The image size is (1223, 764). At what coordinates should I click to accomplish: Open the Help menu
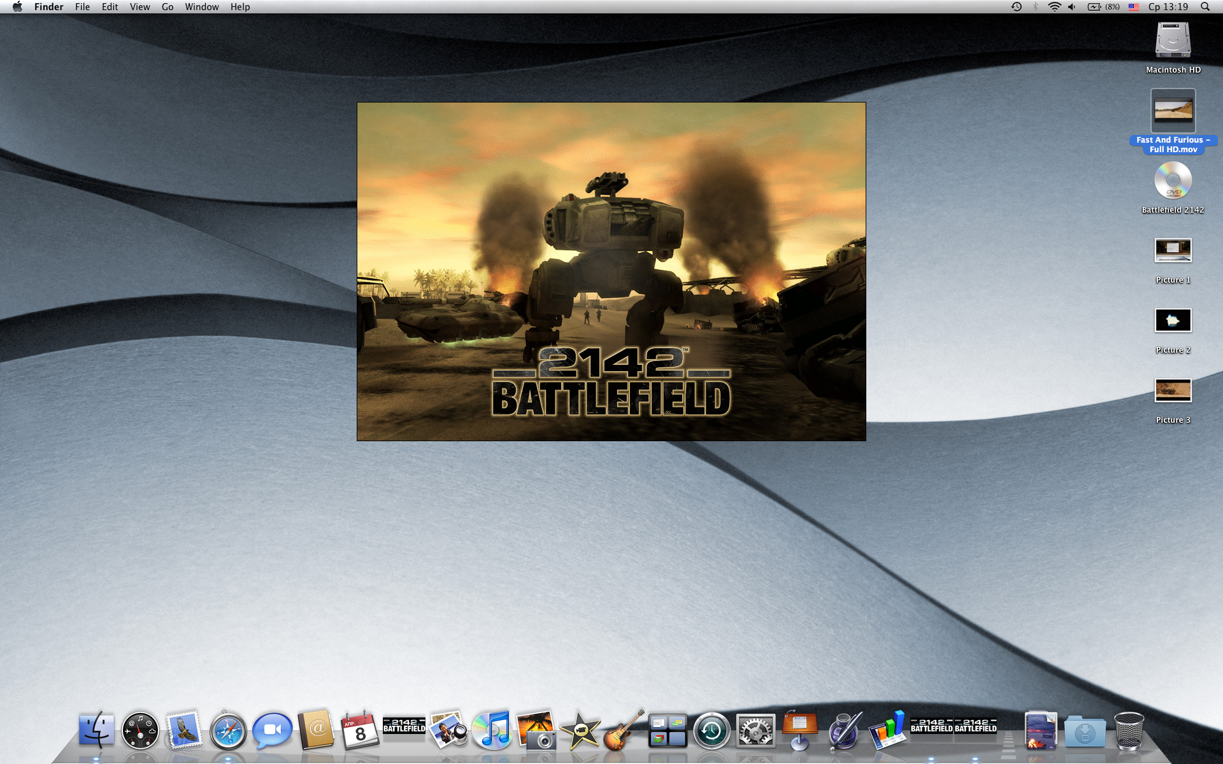(x=240, y=7)
